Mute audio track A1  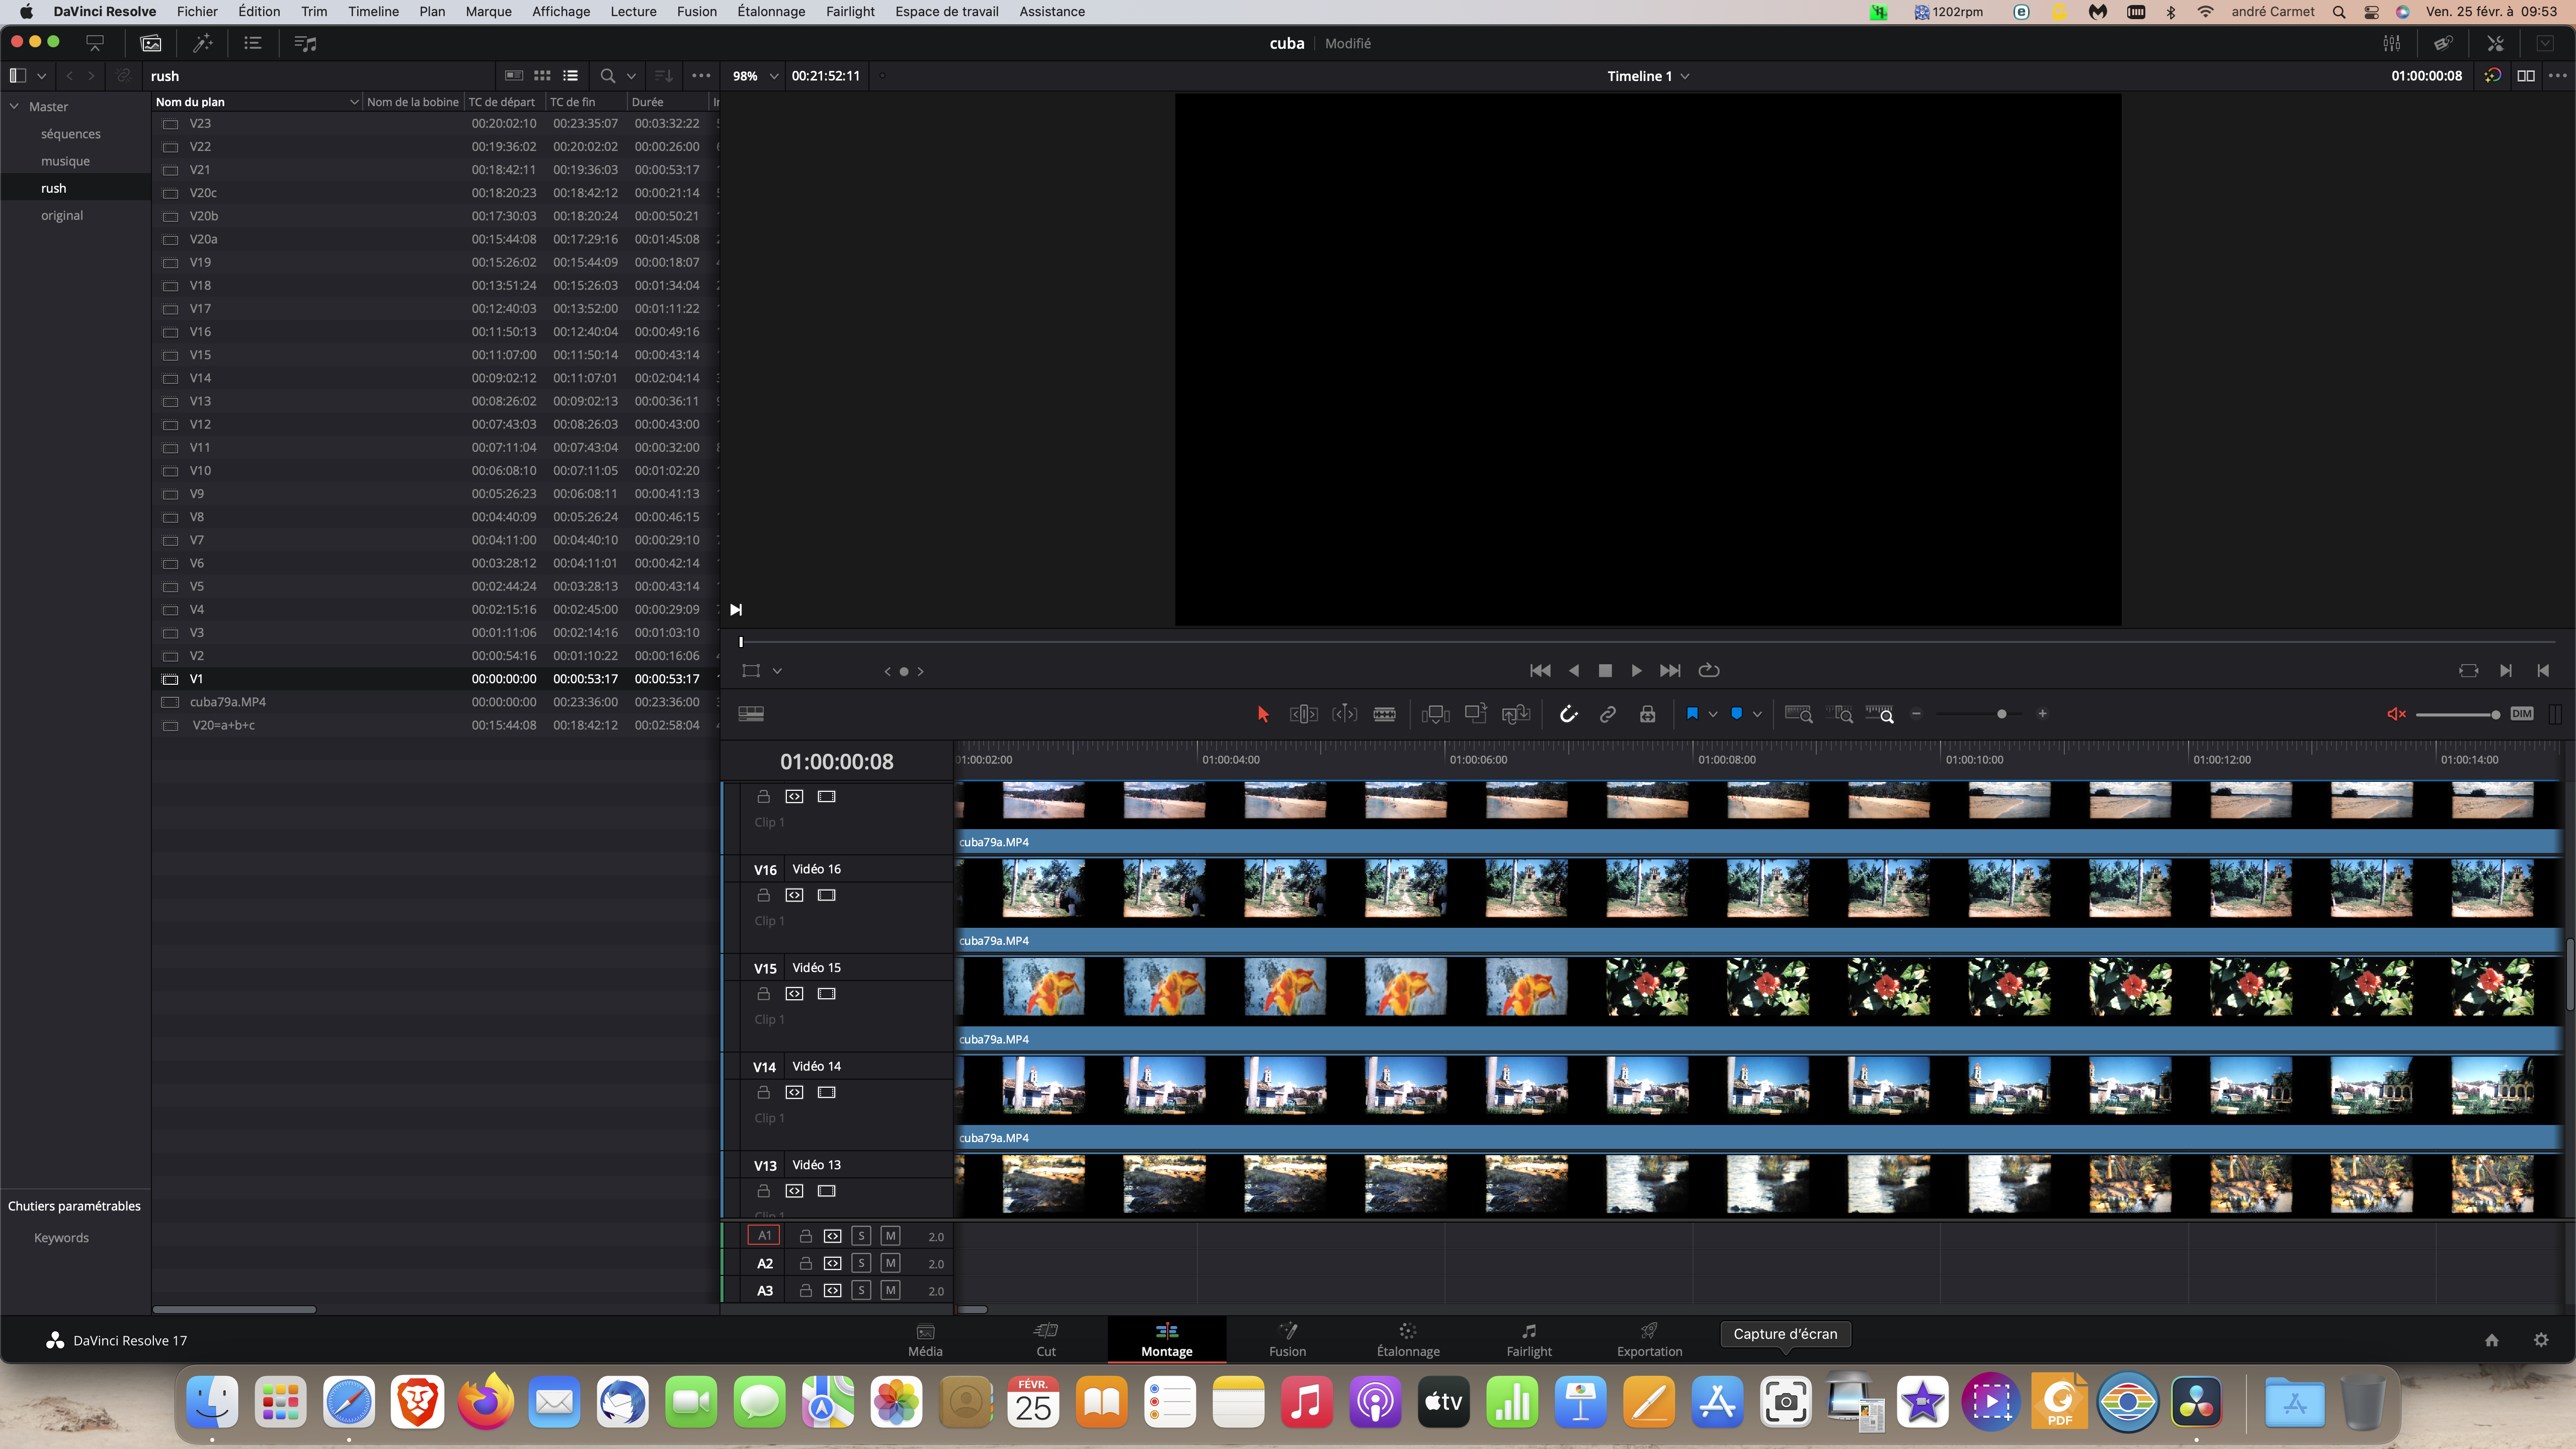tap(890, 1236)
